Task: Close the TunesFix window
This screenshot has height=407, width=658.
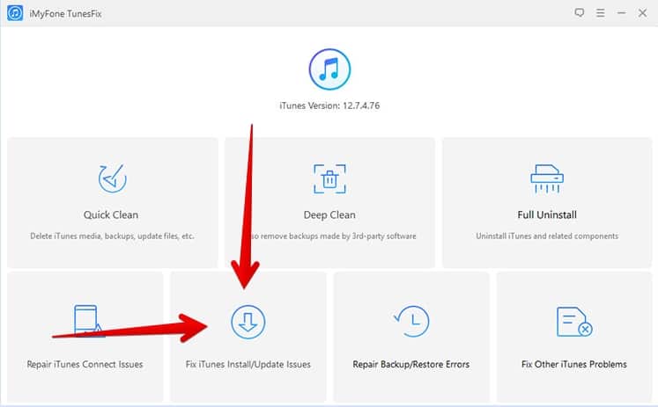Action: tap(642, 13)
